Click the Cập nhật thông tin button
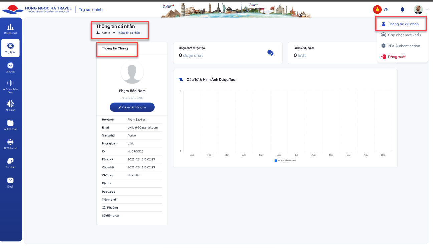The width and height of the screenshot is (433, 248). (x=132, y=107)
